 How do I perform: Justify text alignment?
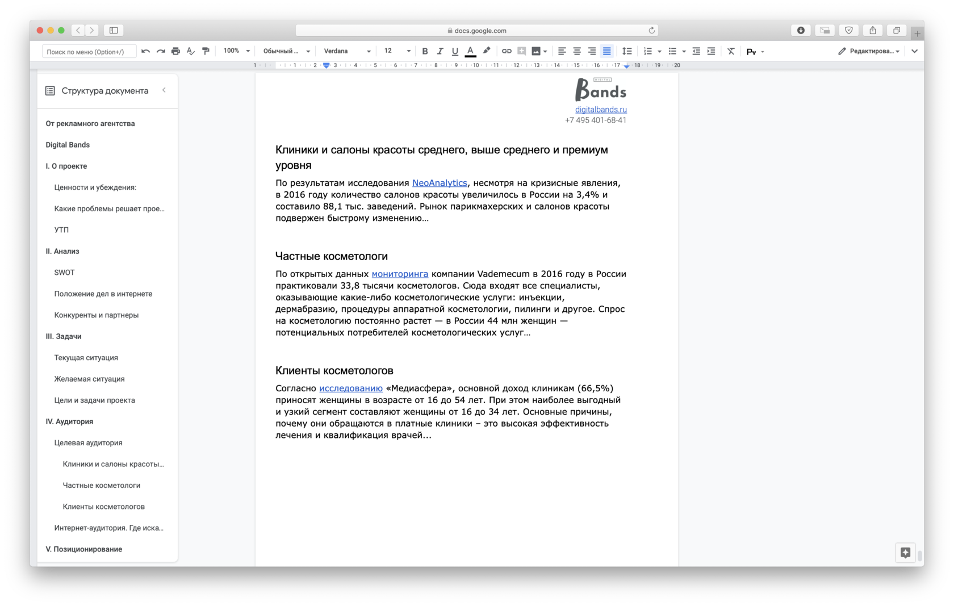tap(606, 51)
